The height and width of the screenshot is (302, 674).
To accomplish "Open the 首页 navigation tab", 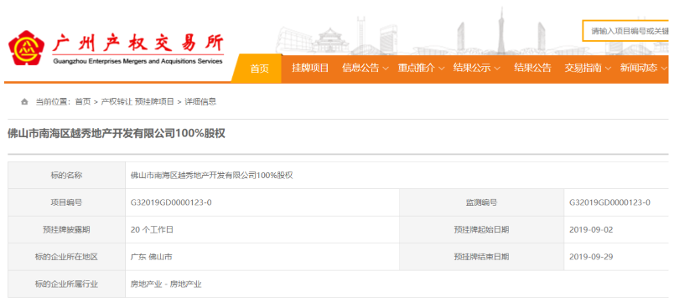I will point(259,69).
